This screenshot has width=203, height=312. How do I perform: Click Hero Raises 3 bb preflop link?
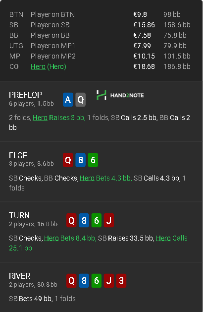[59, 118]
